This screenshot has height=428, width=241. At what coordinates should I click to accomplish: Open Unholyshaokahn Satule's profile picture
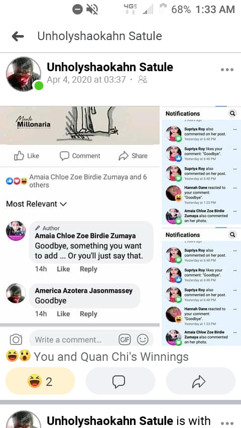coord(24,74)
